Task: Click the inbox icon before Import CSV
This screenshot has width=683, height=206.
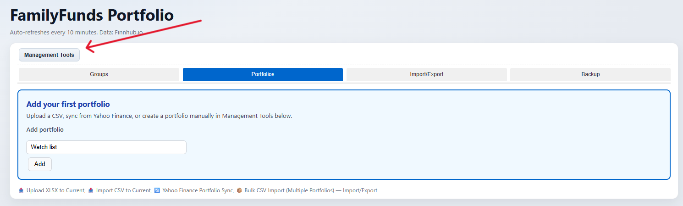Action: point(91,190)
